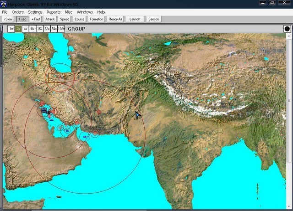Click the Harpoon app icon in title bar
Screen dimensions: 293x211
click(4, 3)
